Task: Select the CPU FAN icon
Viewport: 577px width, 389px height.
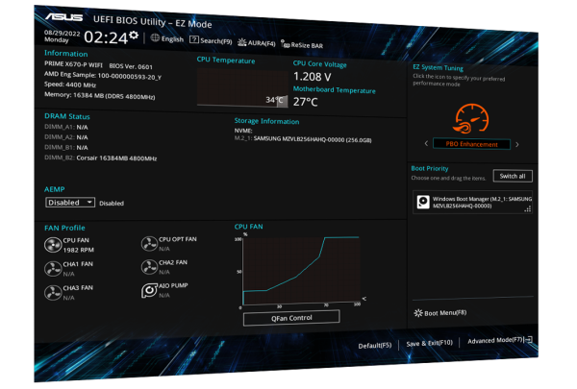Action: pyautogui.click(x=53, y=244)
